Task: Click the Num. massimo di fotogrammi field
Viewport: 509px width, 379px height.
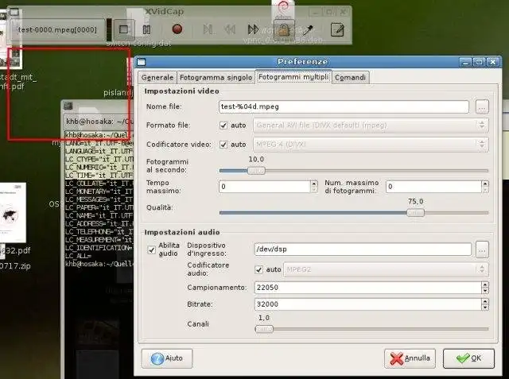Action: click(x=433, y=187)
